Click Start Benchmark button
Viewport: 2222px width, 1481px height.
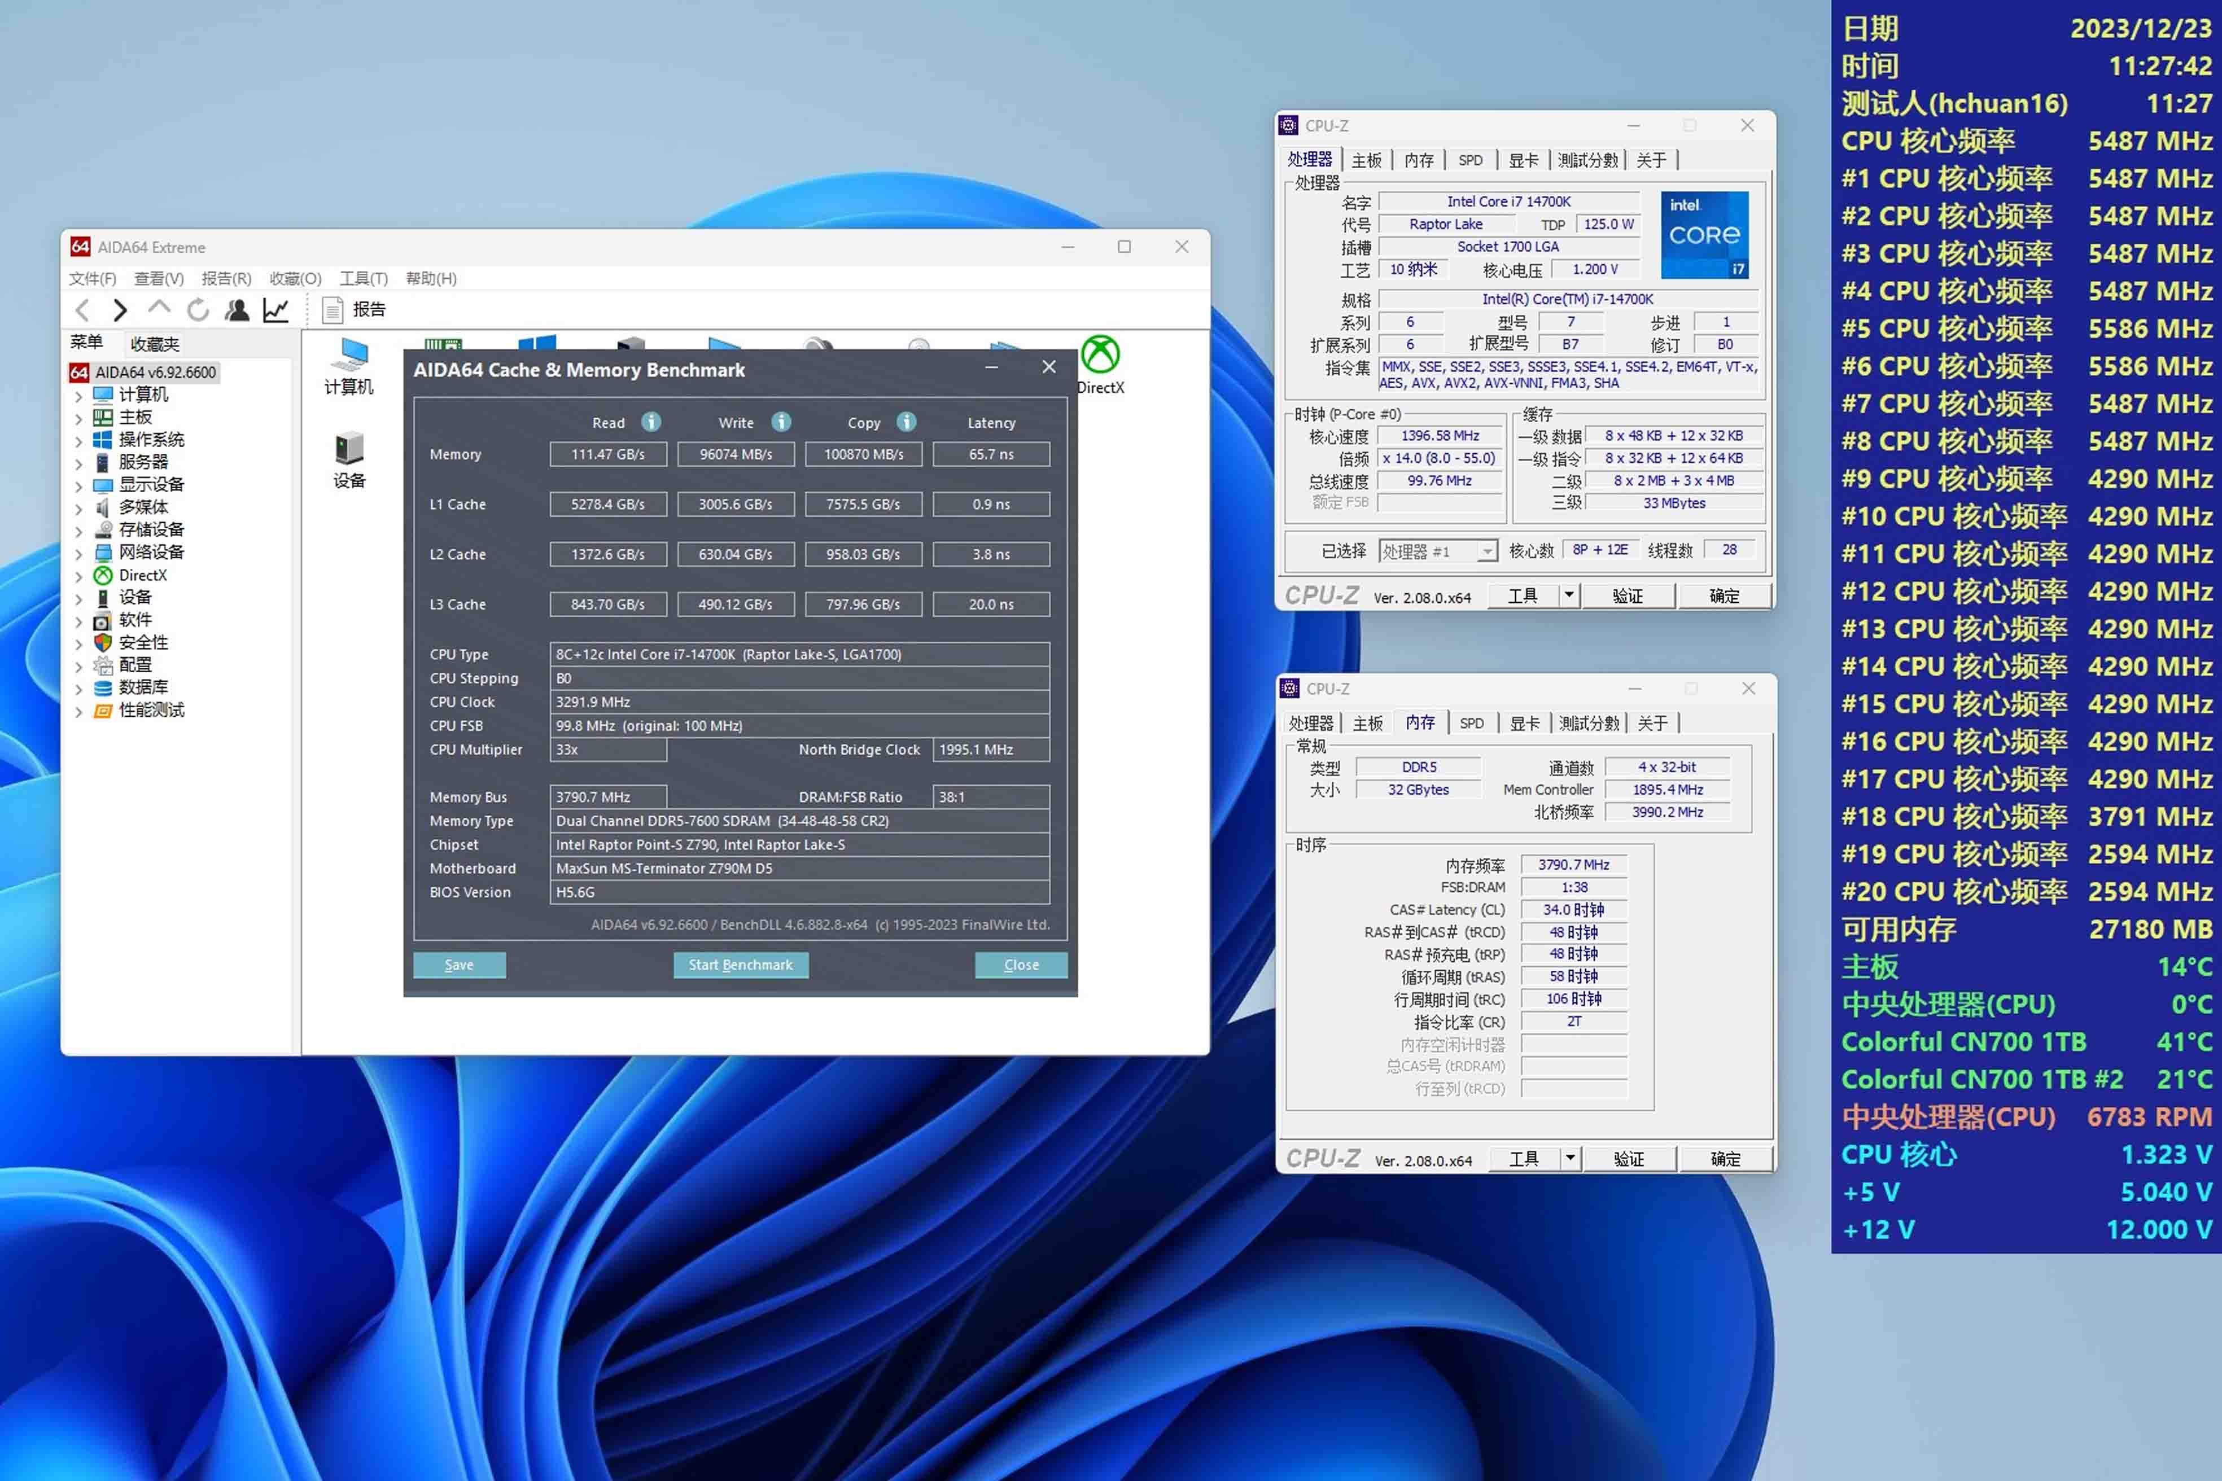click(x=741, y=965)
